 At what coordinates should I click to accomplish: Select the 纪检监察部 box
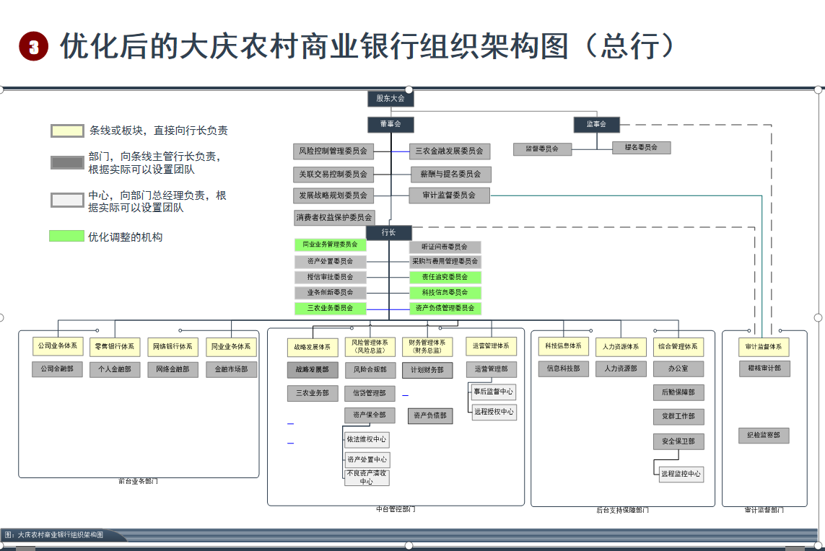tap(764, 436)
